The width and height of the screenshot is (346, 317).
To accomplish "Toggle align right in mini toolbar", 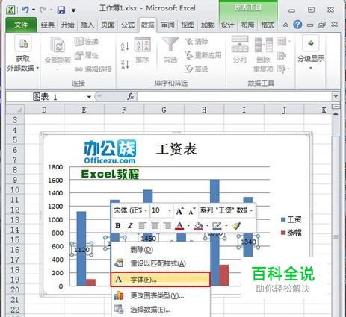I will pos(167,225).
